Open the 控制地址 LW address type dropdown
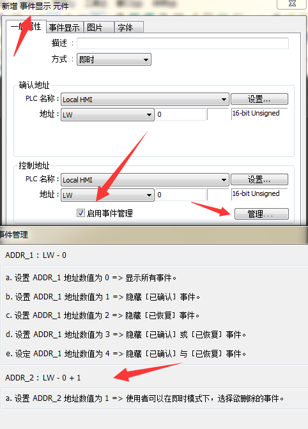Screen dimensions: 308x429 click(107, 195)
